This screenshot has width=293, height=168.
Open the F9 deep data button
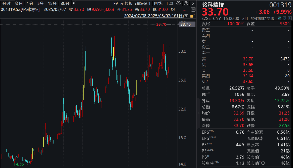(116, 3)
